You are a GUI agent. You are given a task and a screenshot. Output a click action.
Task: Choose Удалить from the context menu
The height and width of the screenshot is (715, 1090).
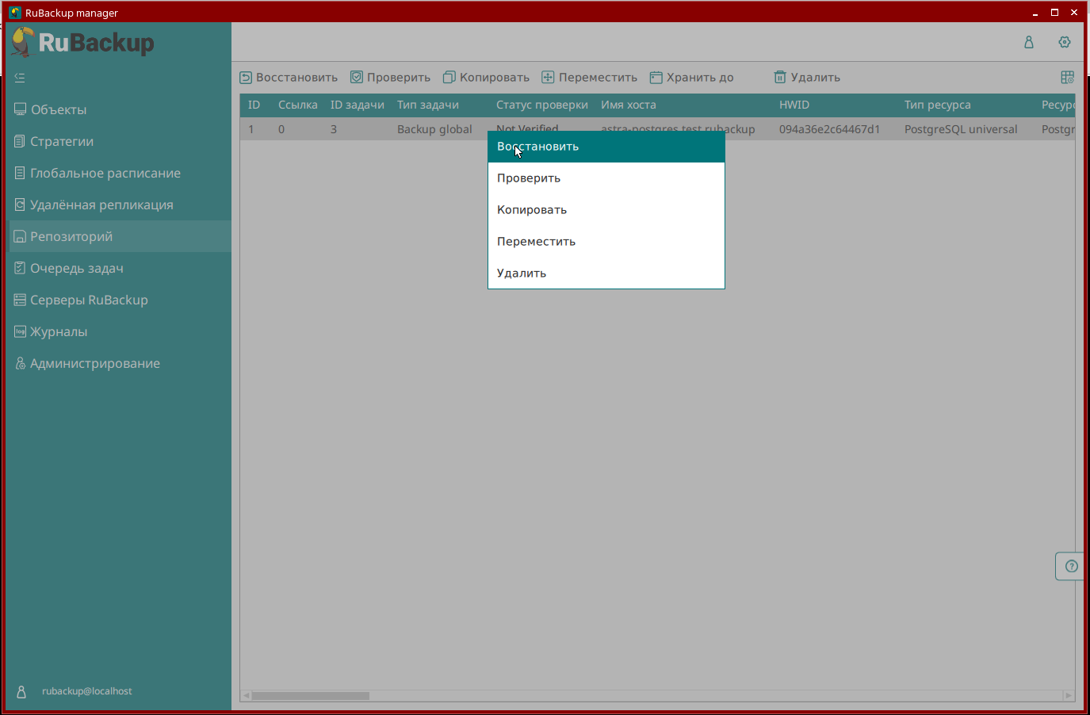606,273
